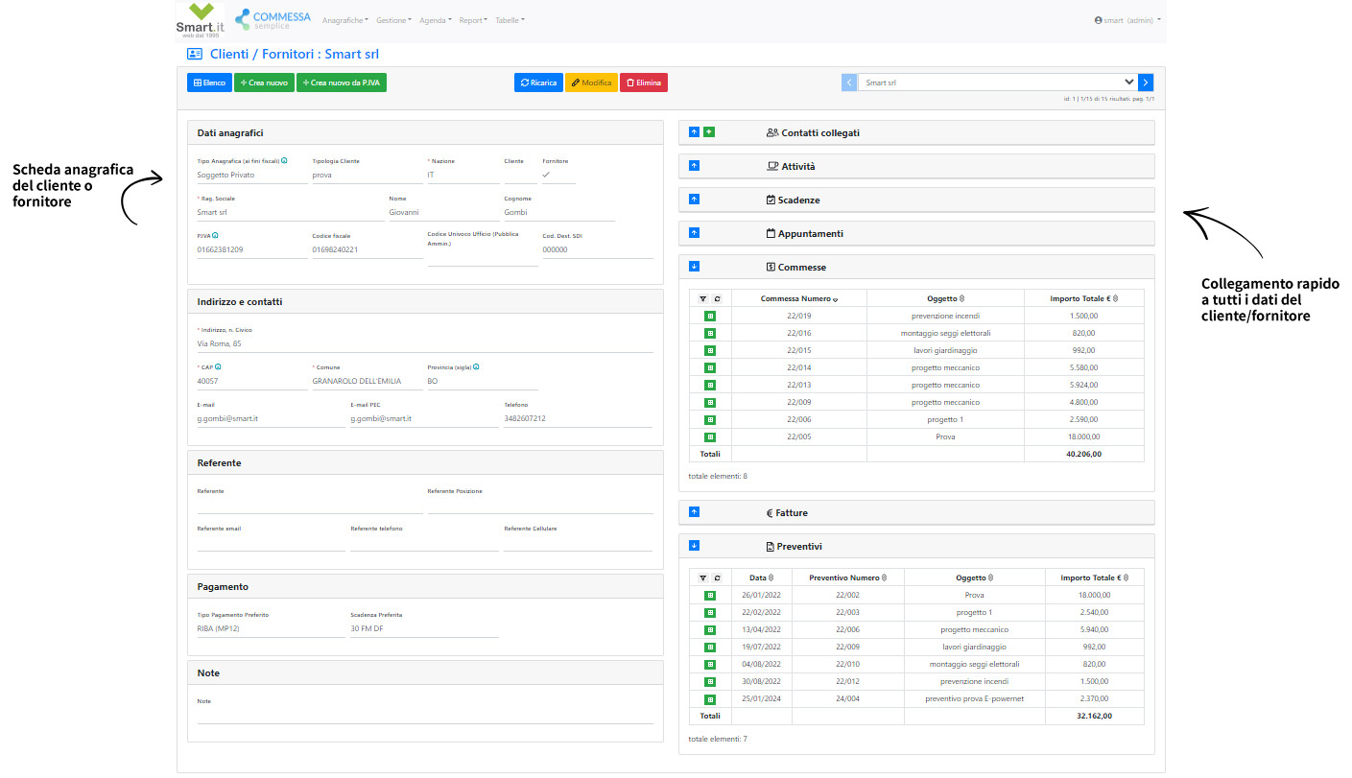Screen dimensions: 1352x778
Task: Click the Note text field
Action: click(425, 716)
